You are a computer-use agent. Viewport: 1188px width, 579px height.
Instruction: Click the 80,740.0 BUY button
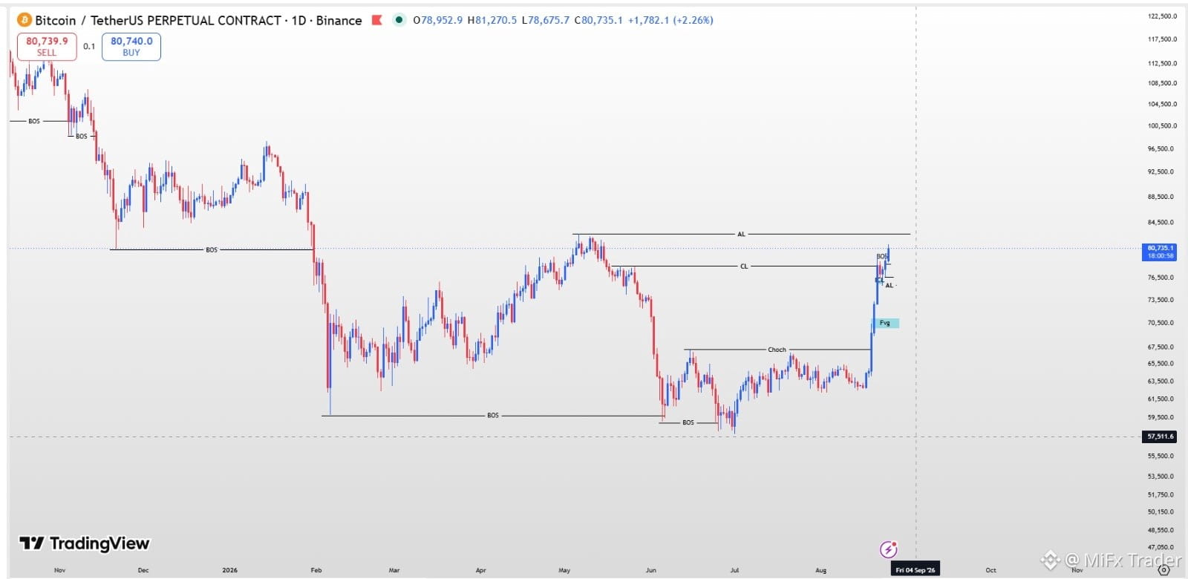[131, 47]
